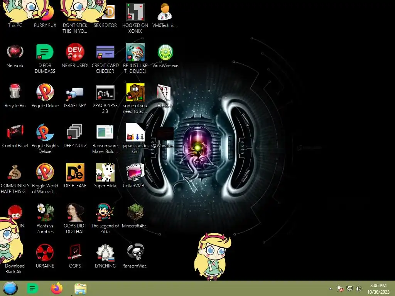Click the FLASH ! solitaire cards icon
Screen dimensions: 395x296
[x=165, y=96]
